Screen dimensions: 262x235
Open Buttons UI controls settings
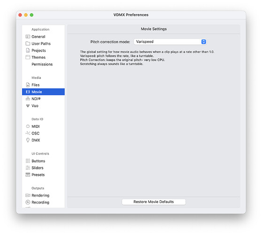point(43,161)
